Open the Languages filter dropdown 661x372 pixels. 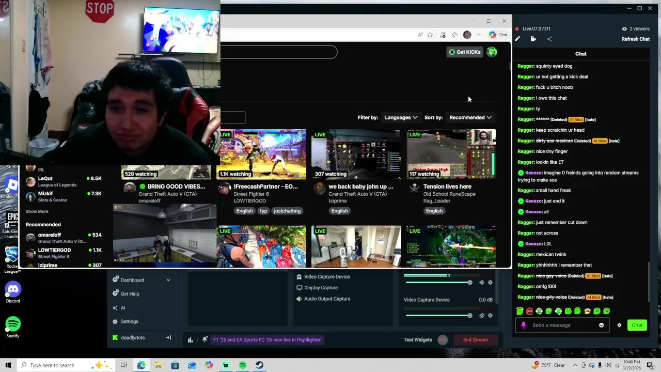(x=401, y=117)
